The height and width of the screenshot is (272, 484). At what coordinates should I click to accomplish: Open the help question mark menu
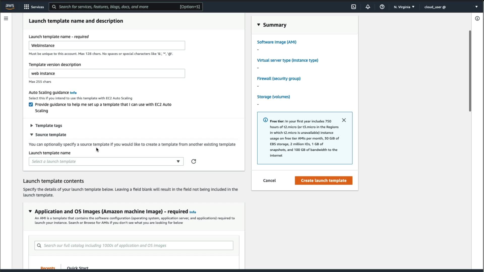(x=382, y=7)
